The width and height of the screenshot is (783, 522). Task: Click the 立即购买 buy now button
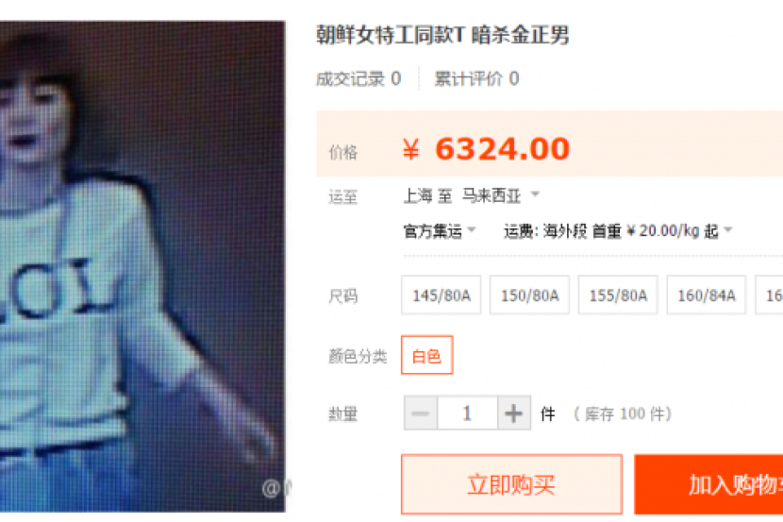click(511, 484)
